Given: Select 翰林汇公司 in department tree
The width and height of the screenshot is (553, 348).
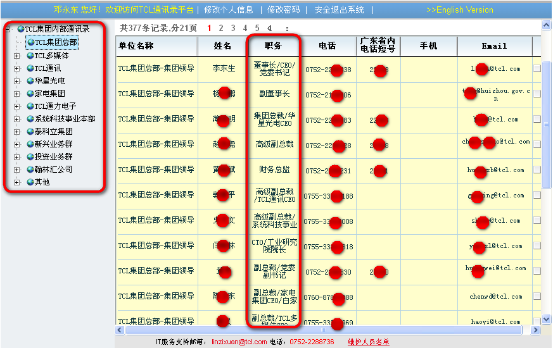Looking at the screenshot, I should [x=53, y=170].
